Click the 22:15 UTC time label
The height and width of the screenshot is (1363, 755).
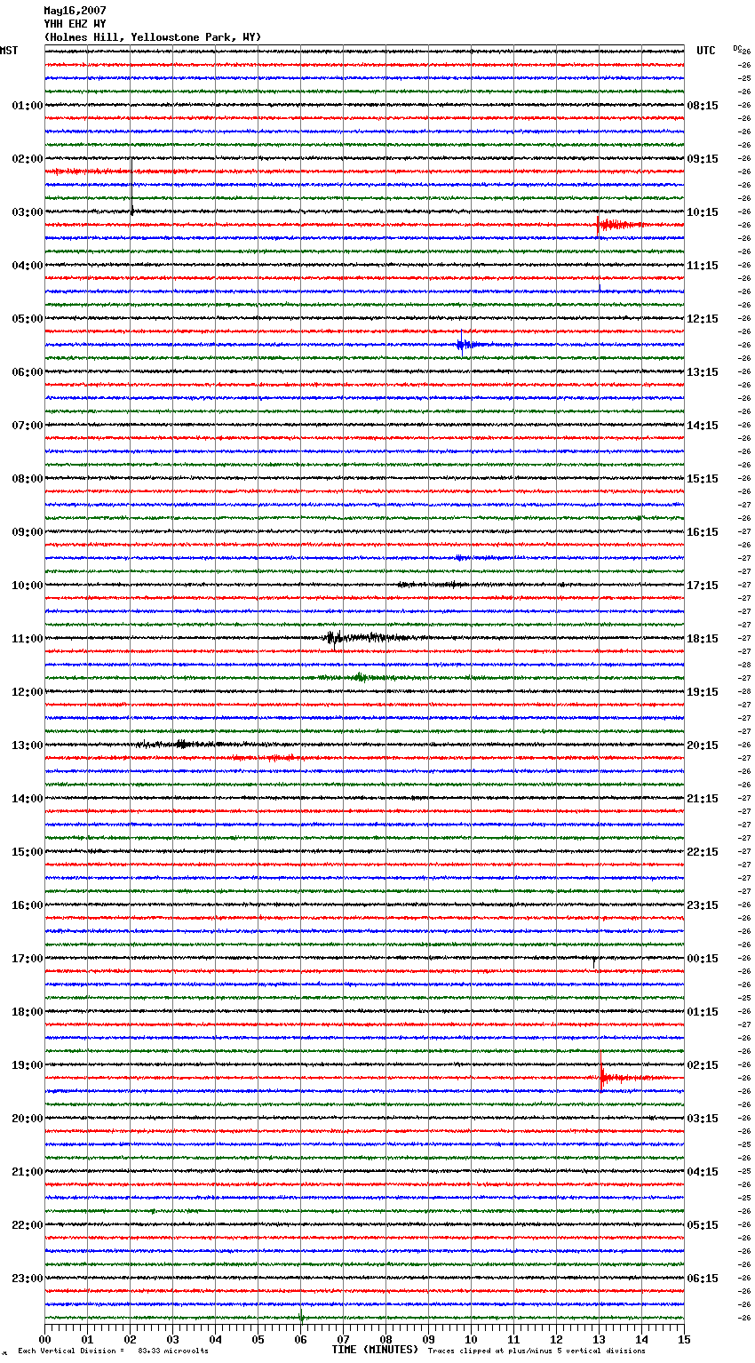pyautogui.click(x=703, y=852)
